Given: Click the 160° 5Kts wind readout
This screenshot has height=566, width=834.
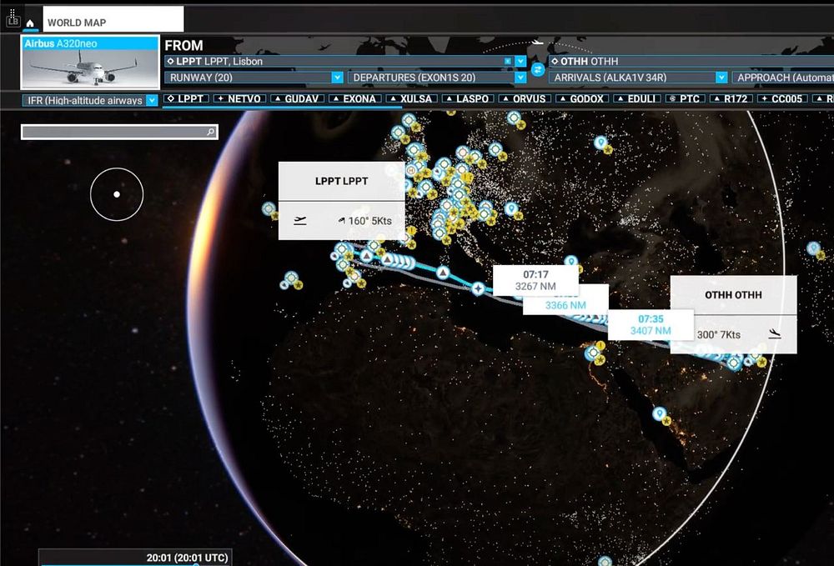Looking at the screenshot, I should click(x=365, y=221).
